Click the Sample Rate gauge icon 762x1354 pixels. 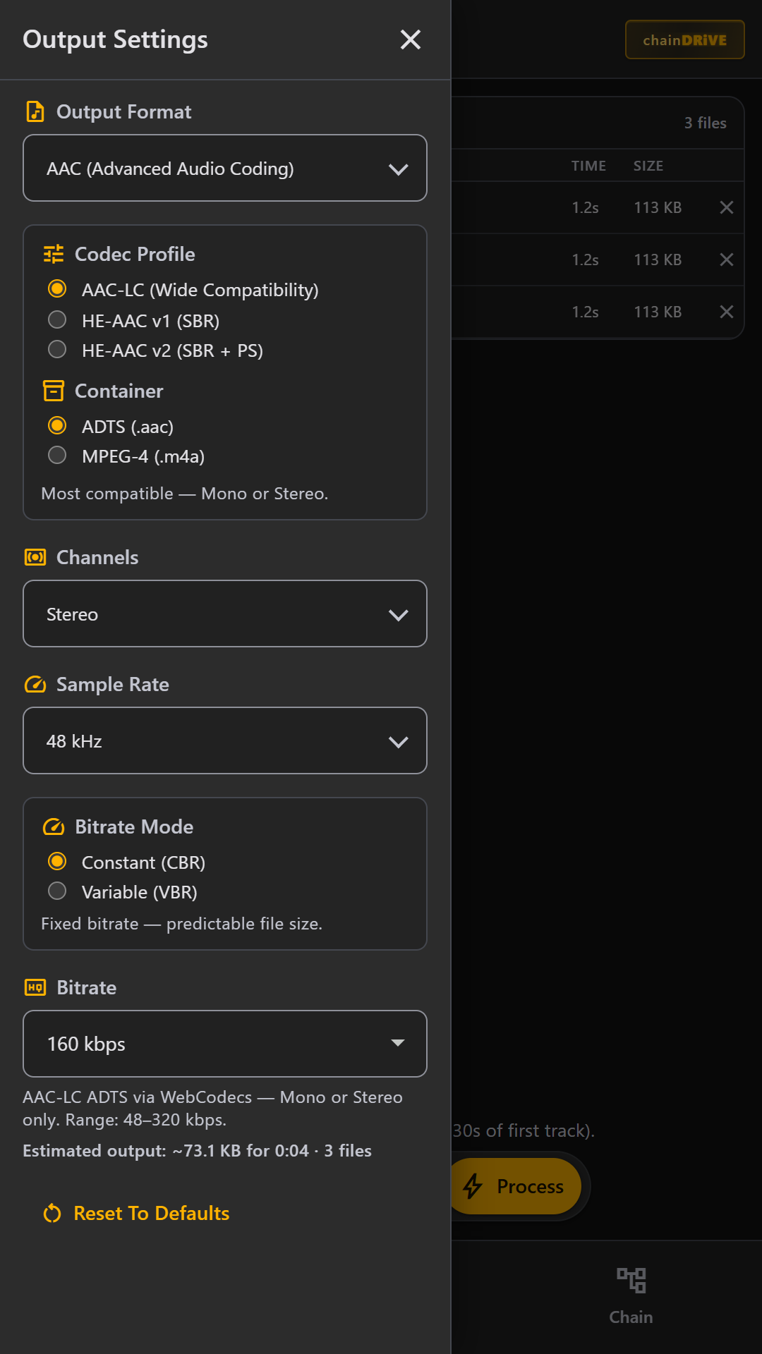point(35,684)
